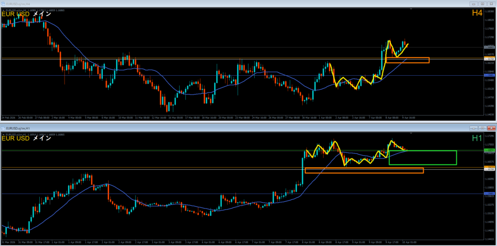Click the orange H4 timeframe label
Viewport: 497px width, 246px height.
click(x=477, y=14)
